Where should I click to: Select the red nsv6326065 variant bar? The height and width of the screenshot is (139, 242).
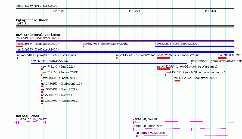tap(163, 58)
